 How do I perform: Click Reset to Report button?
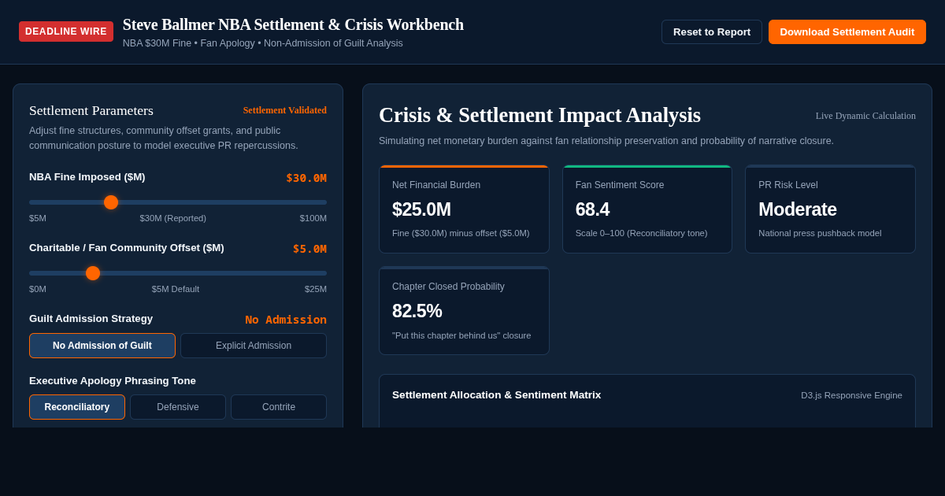(x=712, y=31)
